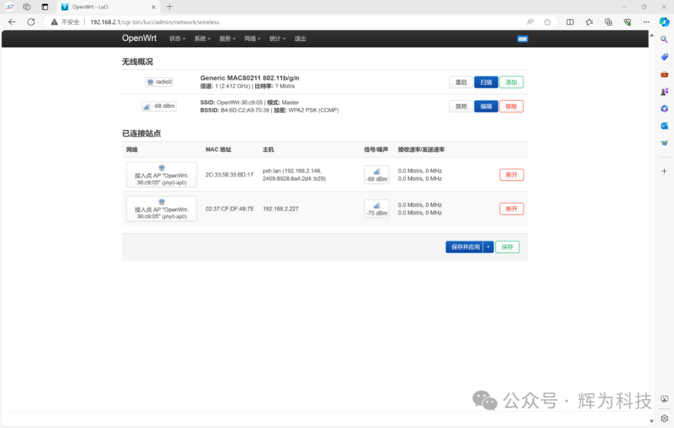Open the 网络 menu dropdown

252,38
